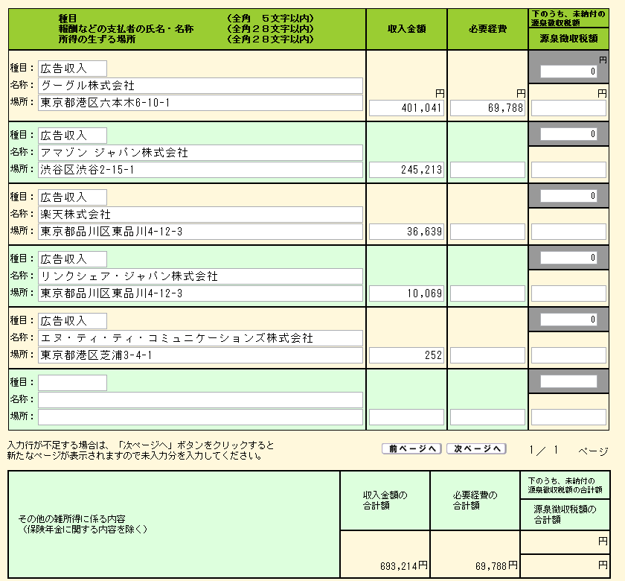Click the 次ページへ button
This screenshot has width=625, height=581.
coord(476,448)
